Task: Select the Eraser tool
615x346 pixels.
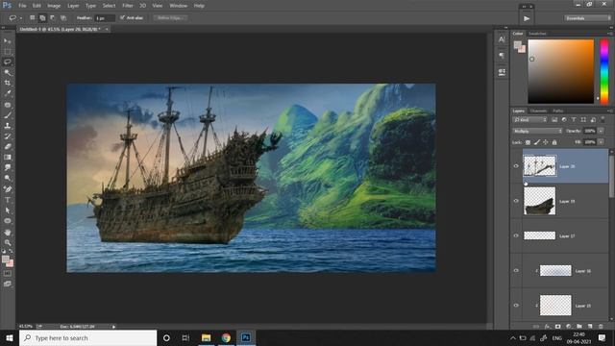Action: (8, 147)
